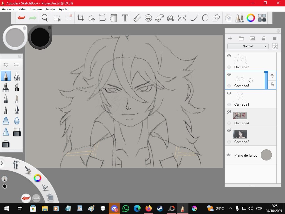Click the Undo arrow in top toolbar
The height and width of the screenshot is (214, 285).
(x=21, y=18)
